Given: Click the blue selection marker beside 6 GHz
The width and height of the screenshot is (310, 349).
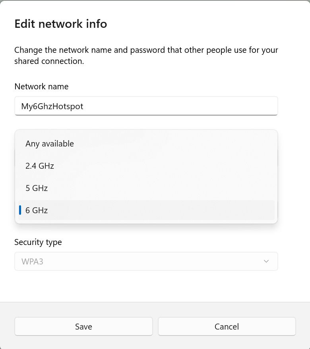Looking at the screenshot, I should click(20, 210).
